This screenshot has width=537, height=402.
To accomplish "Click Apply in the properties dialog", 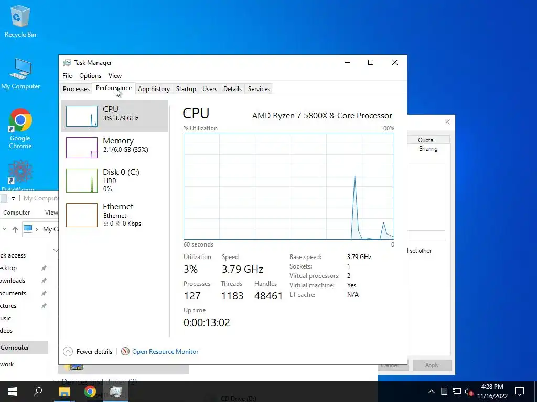I will pyautogui.click(x=432, y=365).
